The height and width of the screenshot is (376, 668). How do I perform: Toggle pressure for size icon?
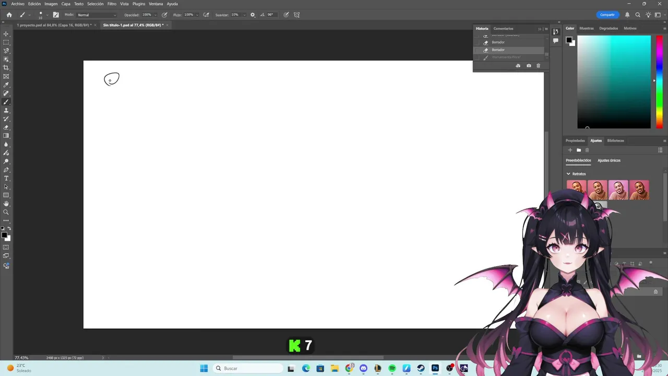[x=287, y=15]
